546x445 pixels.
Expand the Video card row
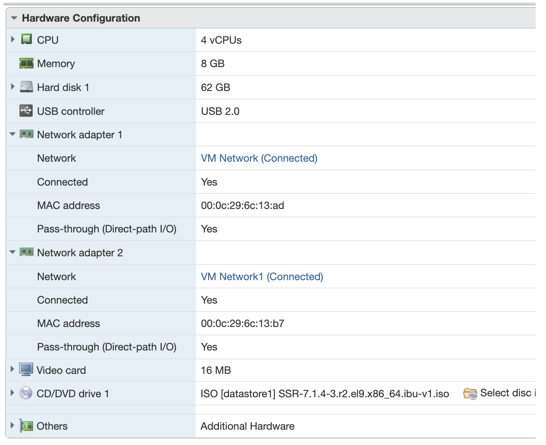13,370
